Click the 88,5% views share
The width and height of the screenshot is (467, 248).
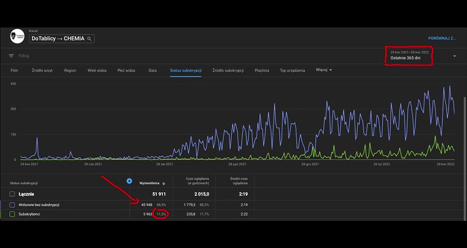point(162,205)
